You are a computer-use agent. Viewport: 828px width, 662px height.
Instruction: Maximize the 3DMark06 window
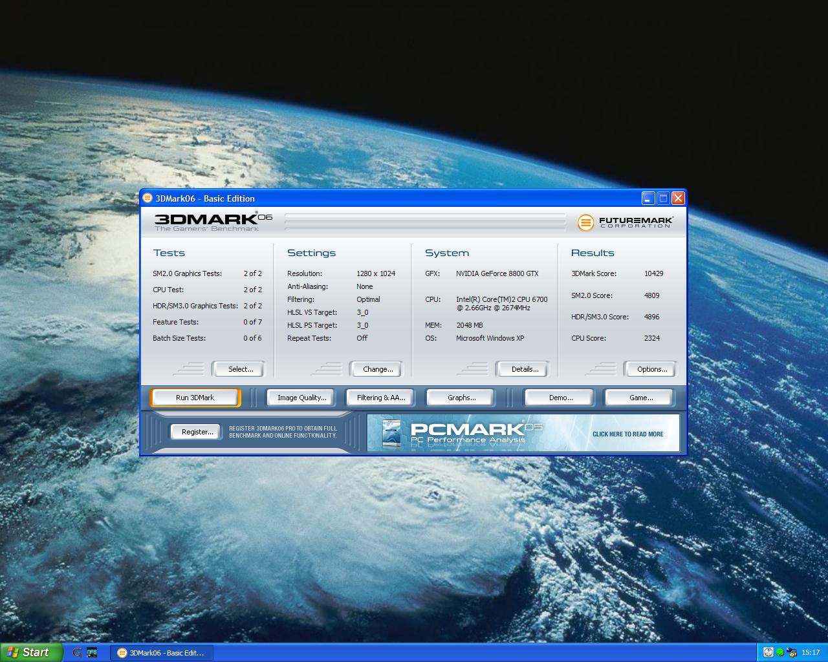point(663,198)
